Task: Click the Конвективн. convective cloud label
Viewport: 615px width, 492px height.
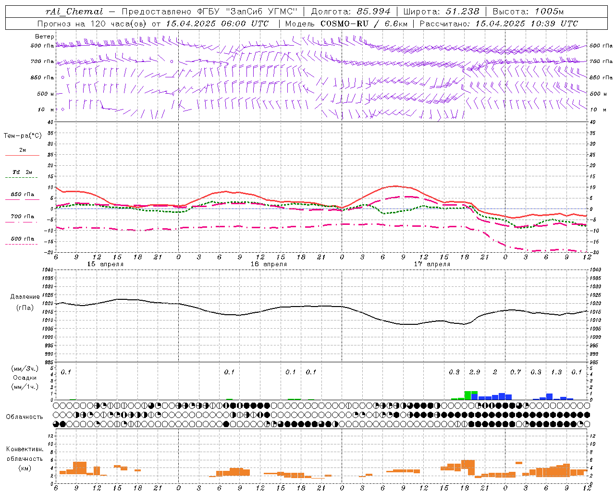Action: [25, 449]
